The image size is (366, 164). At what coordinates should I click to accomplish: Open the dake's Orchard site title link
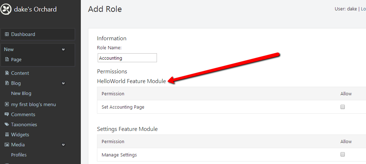click(x=35, y=9)
